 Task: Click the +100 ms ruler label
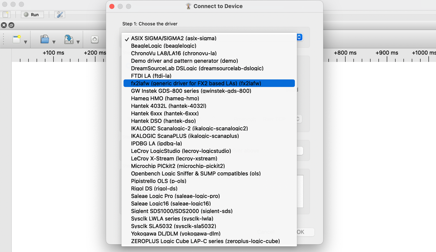[54, 53]
